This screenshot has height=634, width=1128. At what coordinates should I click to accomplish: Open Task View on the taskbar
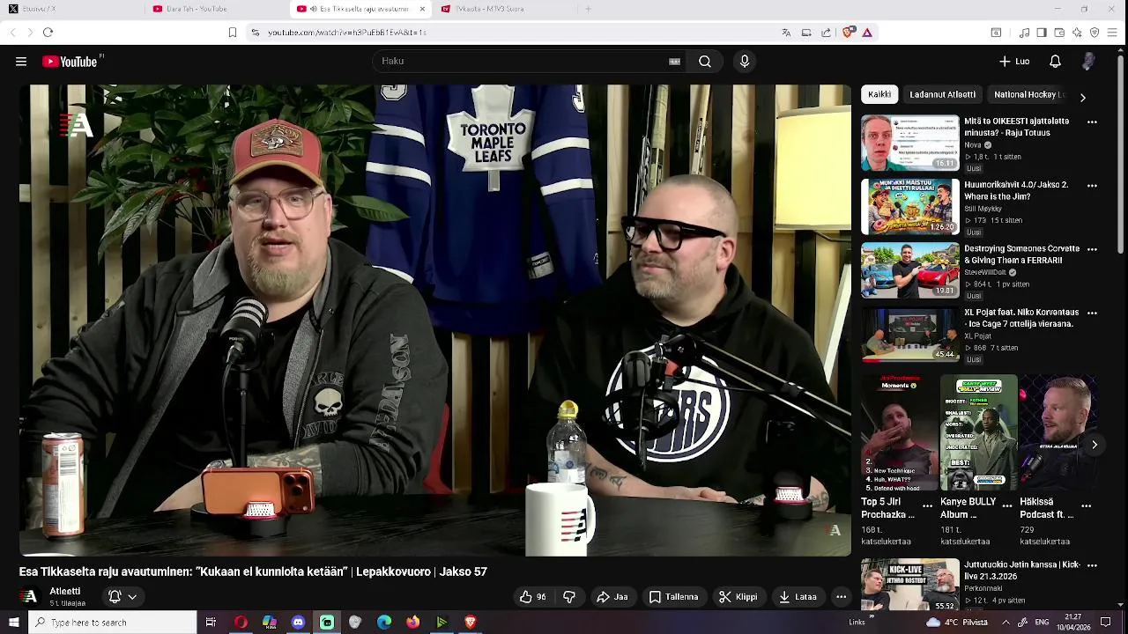coord(211,623)
